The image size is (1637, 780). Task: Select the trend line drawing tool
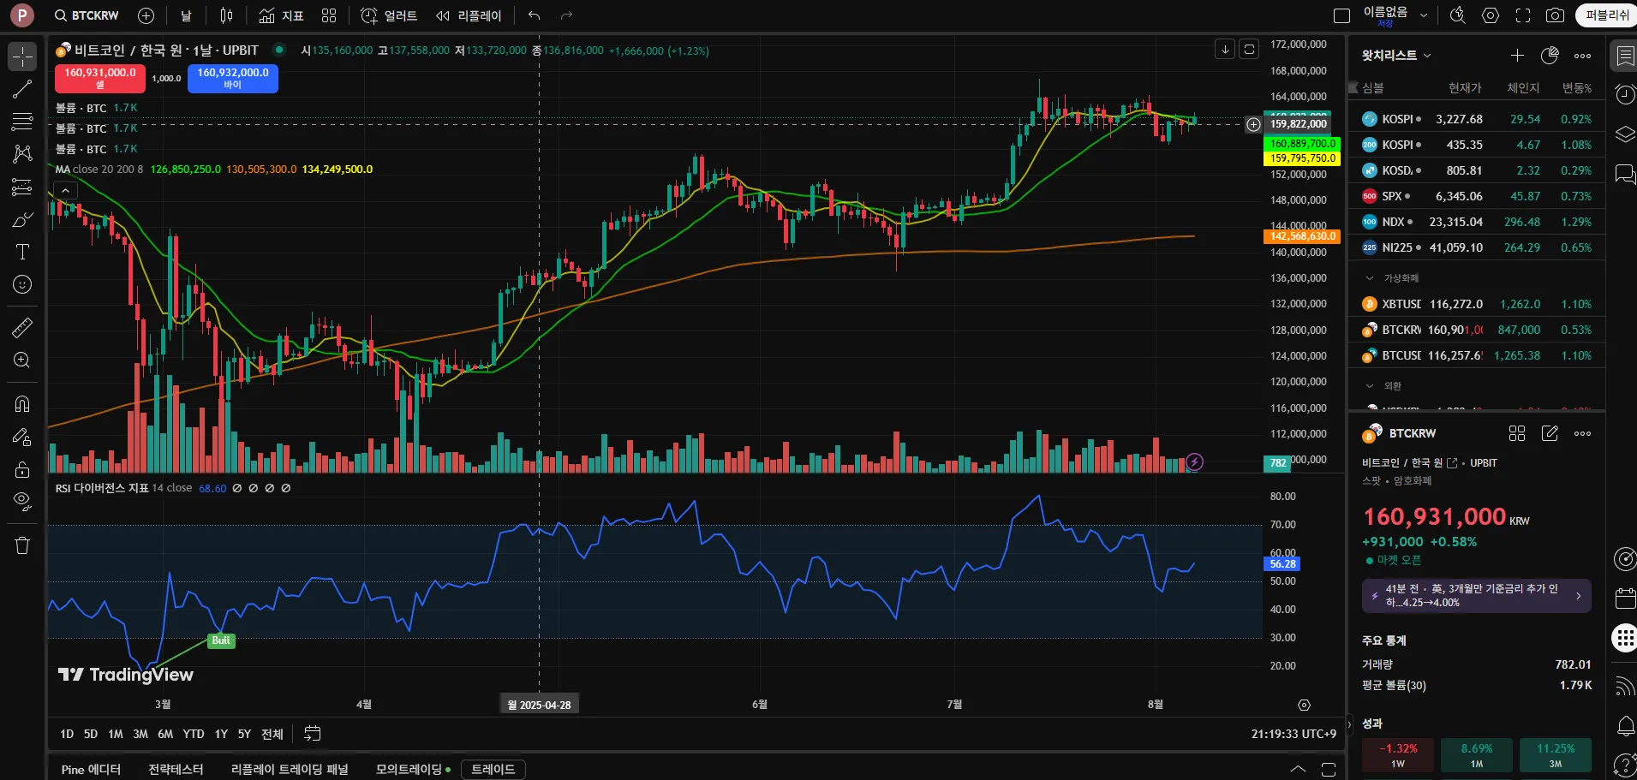22,89
